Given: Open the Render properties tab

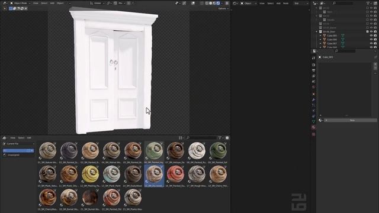Looking at the screenshot, I should 313,65.
